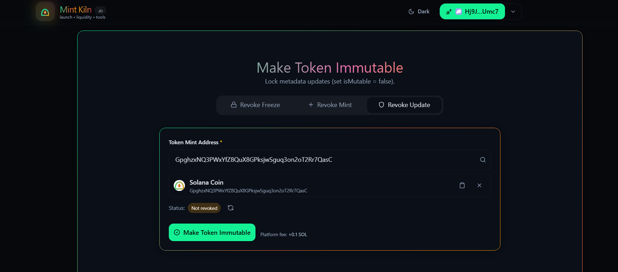Click the Mint Kiln logo icon
The image size is (618, 272).
(45, 12)
